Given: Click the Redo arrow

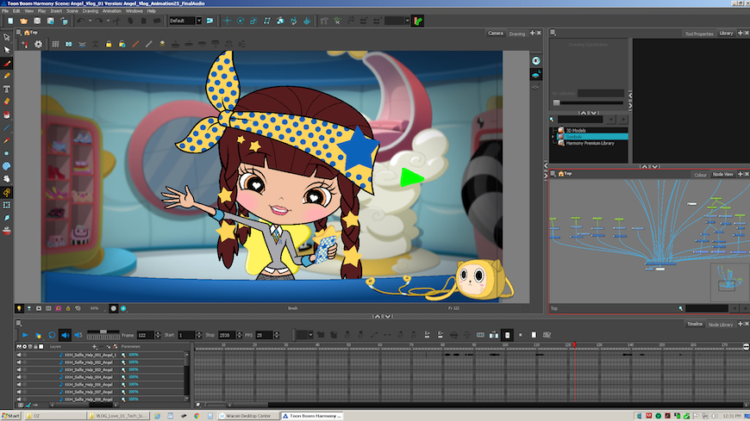Looking at the screenshot, I should point(98,21).
